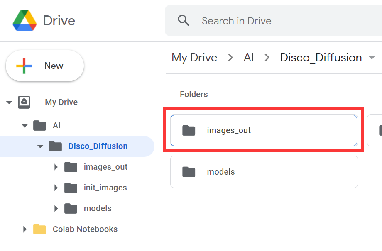Expand the Colab Notebooks folder arrow
382x251 pixels.
tap(25, 229)
